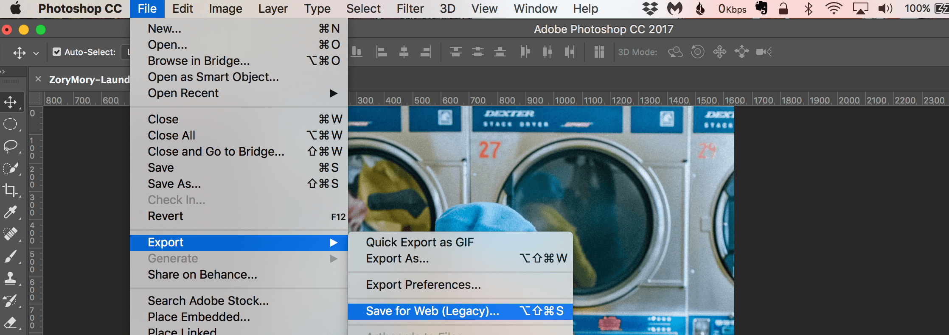The width and height of the screenshot is (949, 335).
Task: Open the Filter menu
Action: [x=410, y=8]
